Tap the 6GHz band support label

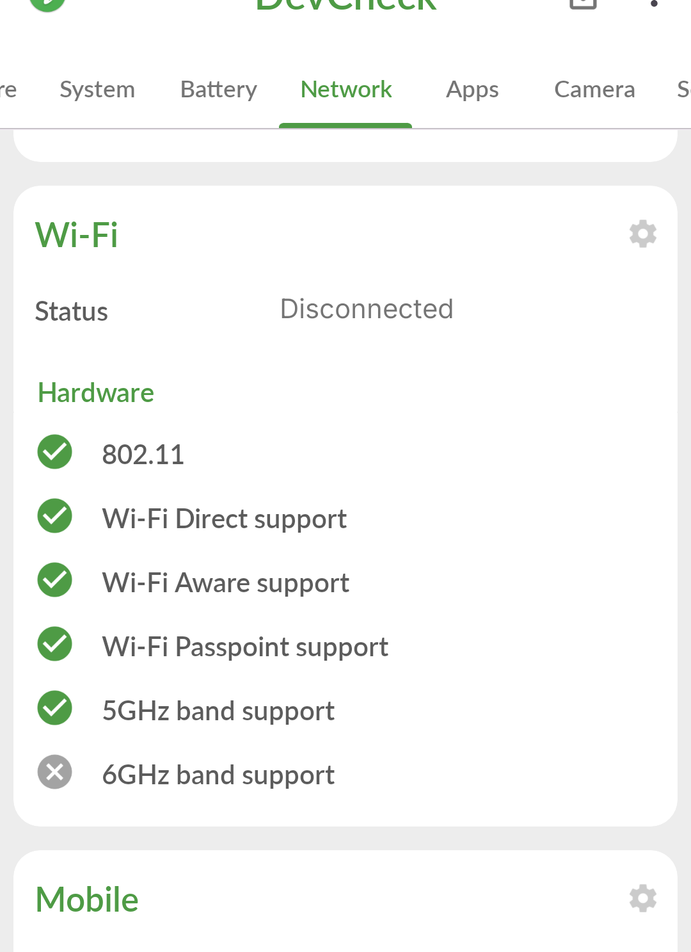tap(218, 775)
